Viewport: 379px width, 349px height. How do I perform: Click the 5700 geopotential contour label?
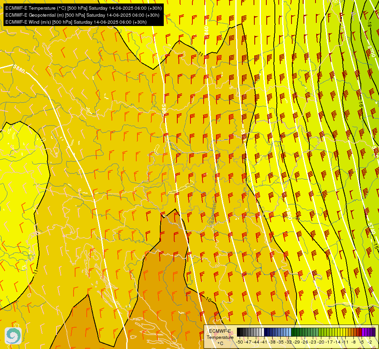pyautogui.click(x=371, y=51)
